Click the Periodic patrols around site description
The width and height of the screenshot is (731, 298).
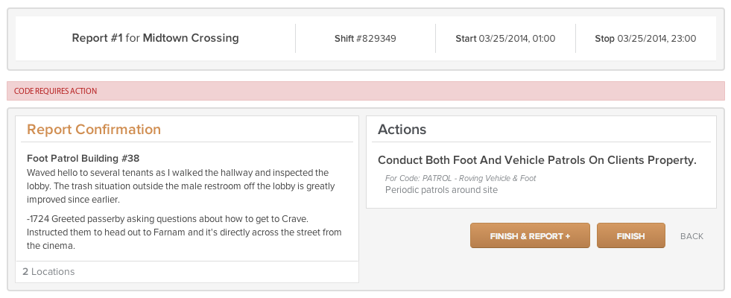[441, 190]
